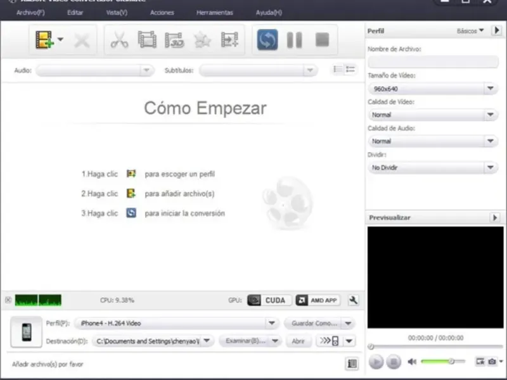Click the snapshot folder settings icon
Screen dimensions: 507x380
tap(480, 361)
